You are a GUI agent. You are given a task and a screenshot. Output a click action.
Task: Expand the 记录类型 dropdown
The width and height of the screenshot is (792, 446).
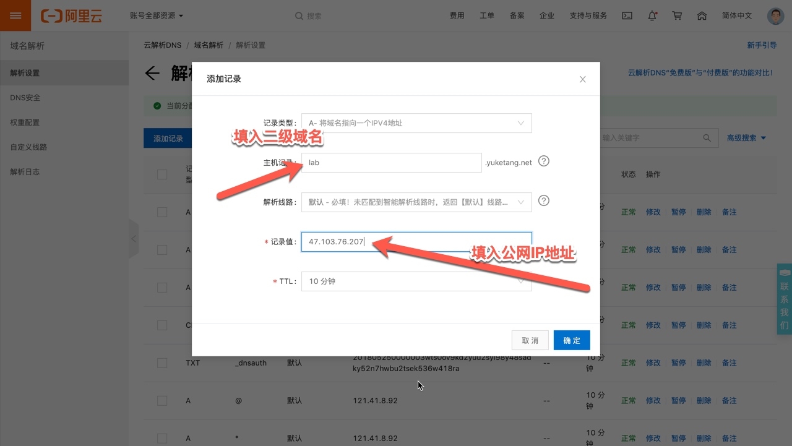(416, 123)
